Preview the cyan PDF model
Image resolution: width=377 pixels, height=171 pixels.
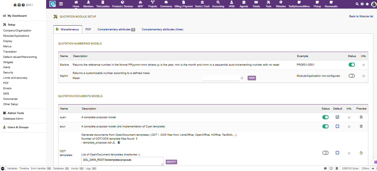(x=361, y=117)
